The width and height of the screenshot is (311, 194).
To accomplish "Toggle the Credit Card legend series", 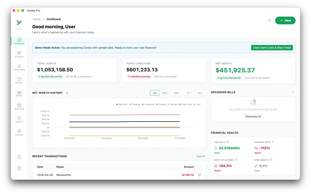I will point(185,104).
